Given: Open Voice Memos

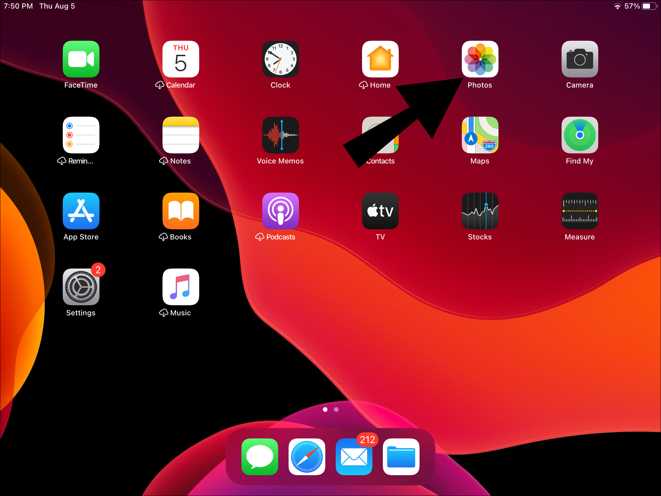Looking at the screenshot, I should click(x=280, y=135).
